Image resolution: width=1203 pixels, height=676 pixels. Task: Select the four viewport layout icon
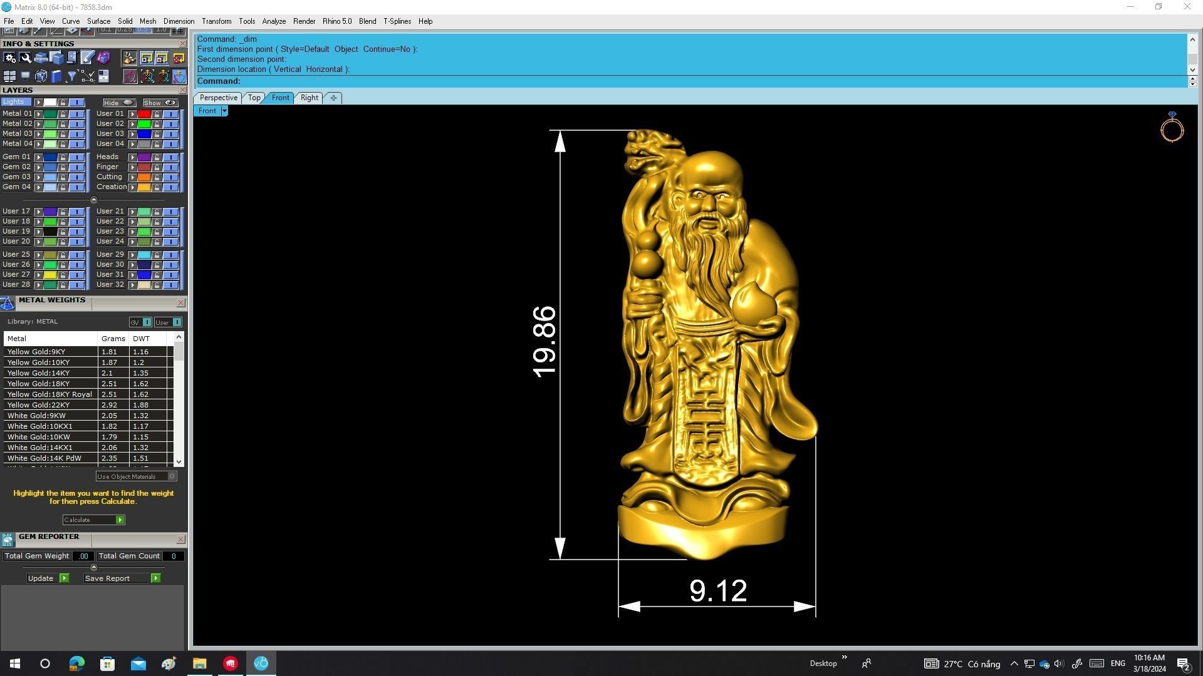9,76
